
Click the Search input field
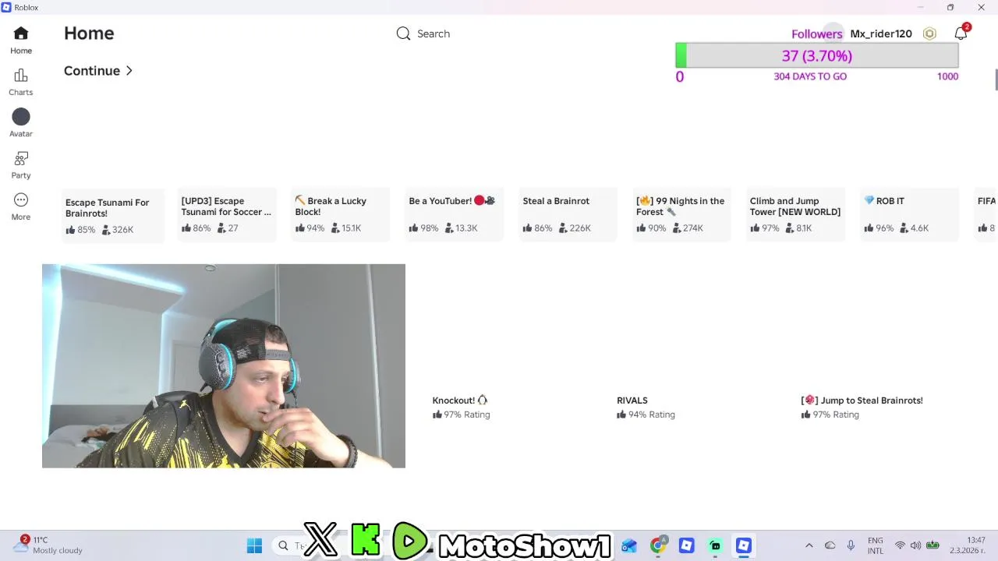(434, 34)
